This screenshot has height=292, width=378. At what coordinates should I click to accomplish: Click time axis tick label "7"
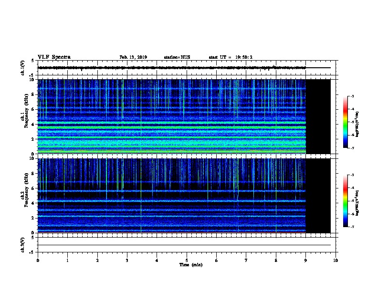[x=246, y=261]
